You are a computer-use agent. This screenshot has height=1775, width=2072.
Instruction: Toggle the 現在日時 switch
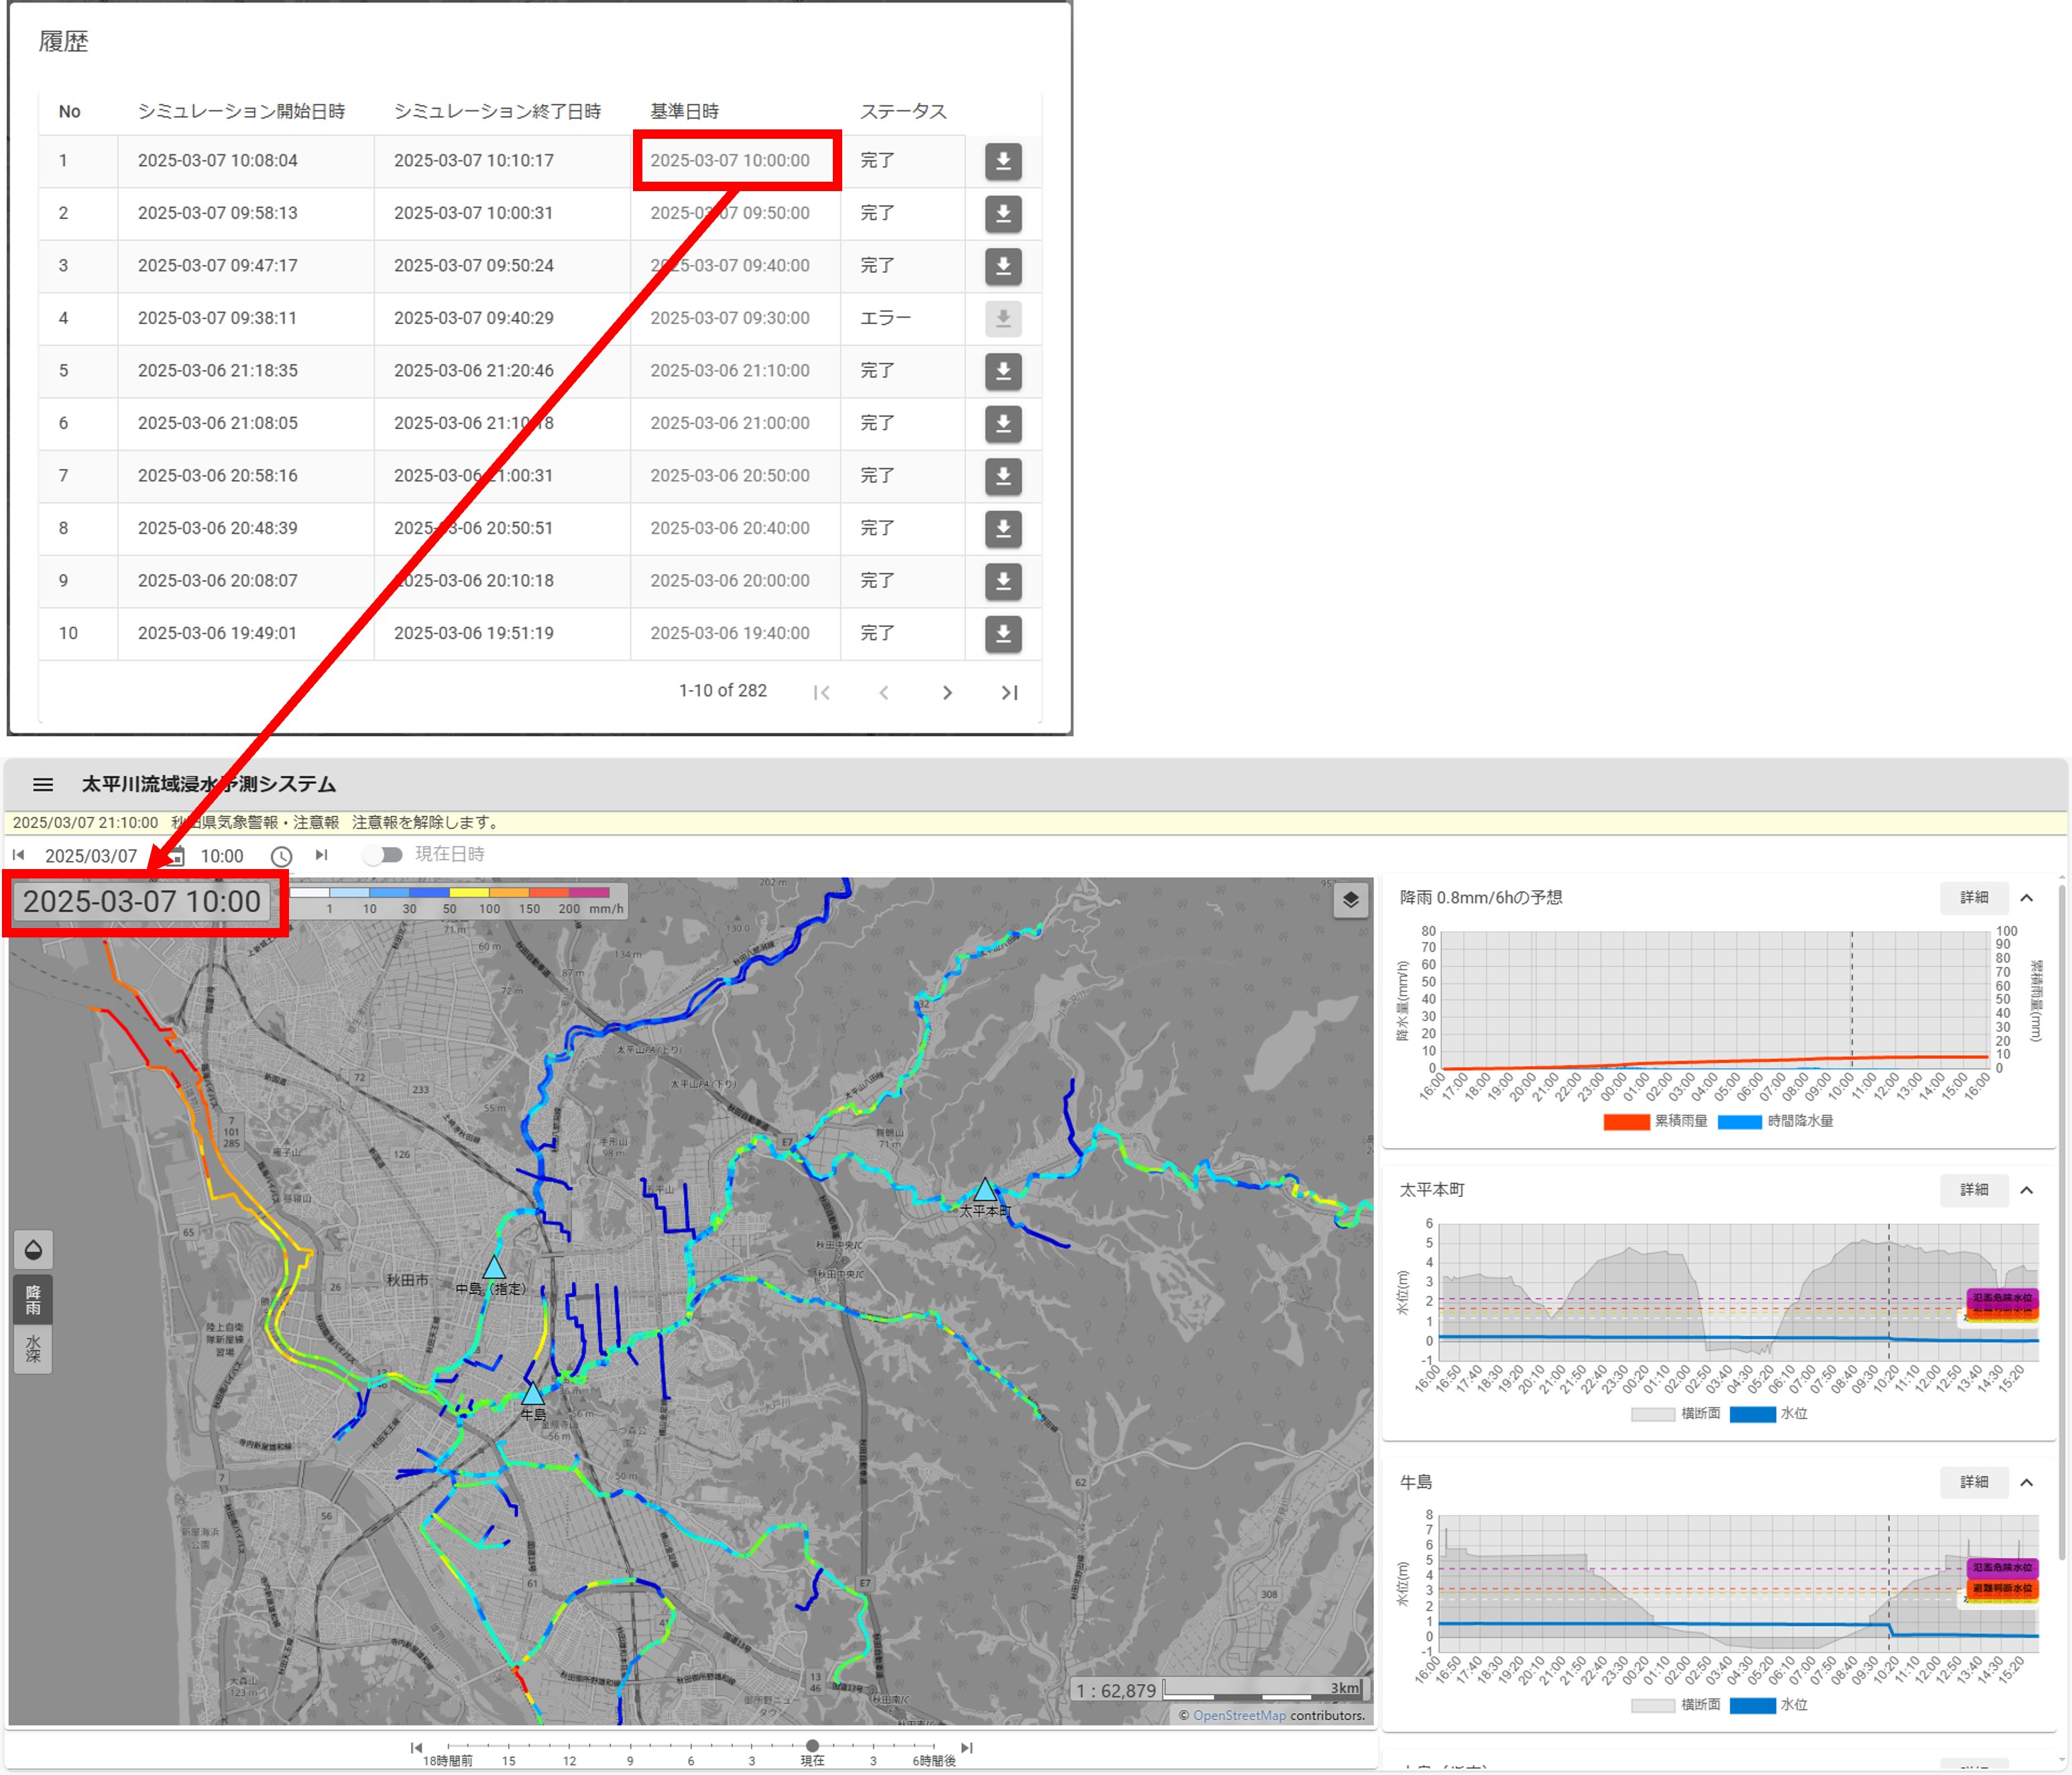(383, 855)
